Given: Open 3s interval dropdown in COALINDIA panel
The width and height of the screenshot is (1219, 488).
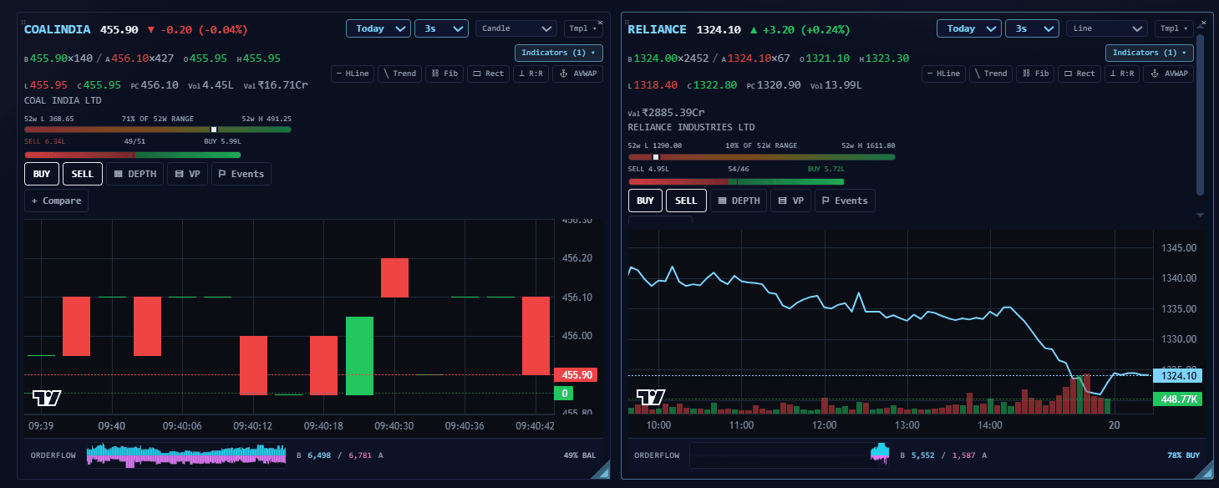Looking at the screenshot, I should [441, 28].
